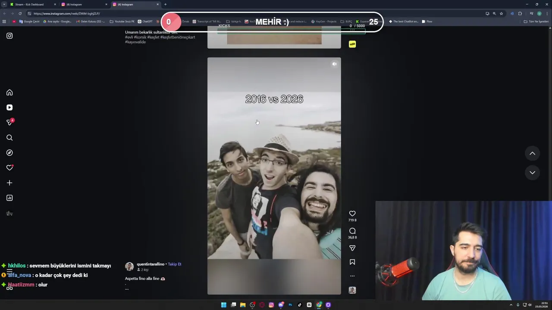Go back in browser history
Screen dimensions: 552x310
pyautogui.click(x=4, y=13)
